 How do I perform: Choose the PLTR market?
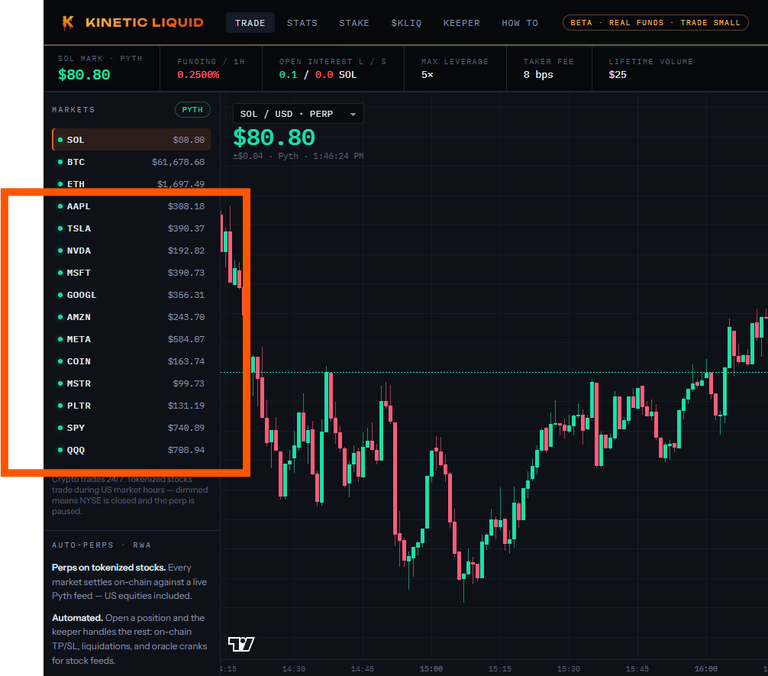(x=131, y=406)
